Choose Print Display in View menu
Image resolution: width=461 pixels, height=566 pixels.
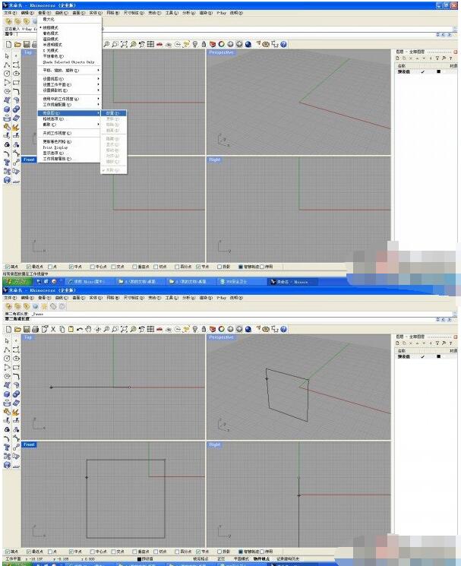pyautogui.click(x=70, y=147)
